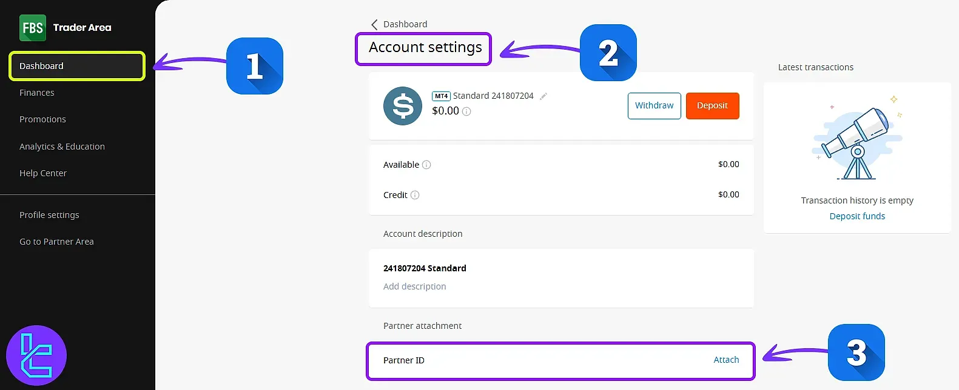Select Go to Partner Area
The width and height of the screenshot is (959, 390).
pos(56,241)
